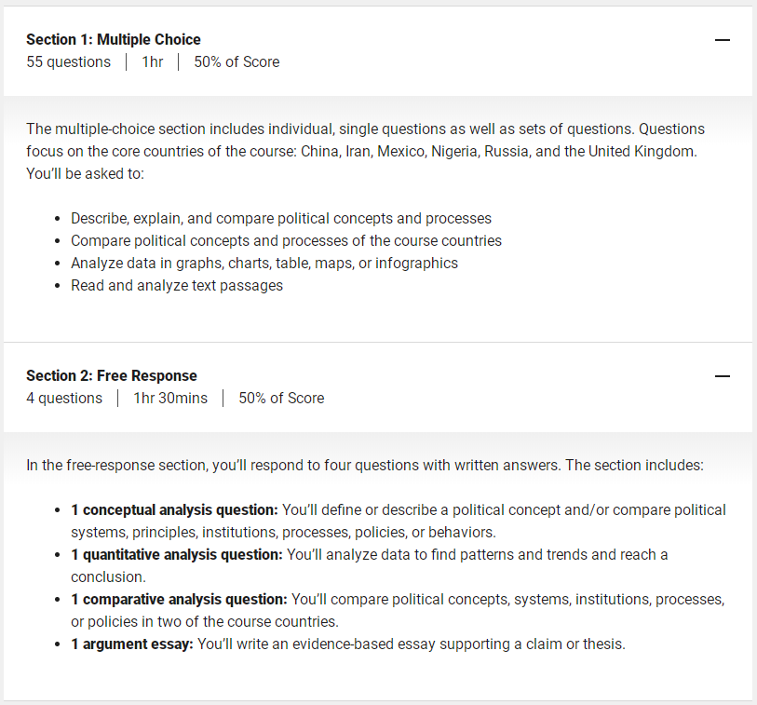757x705 pixels.
Task: Collapse Section 2 with the minus icon
Action: coord(723,376)
